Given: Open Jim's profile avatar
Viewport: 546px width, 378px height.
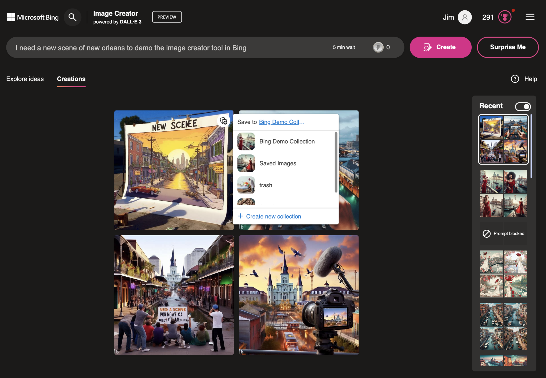Looking at the screenshot, I should pyautogui.click(x=464, y=17).
